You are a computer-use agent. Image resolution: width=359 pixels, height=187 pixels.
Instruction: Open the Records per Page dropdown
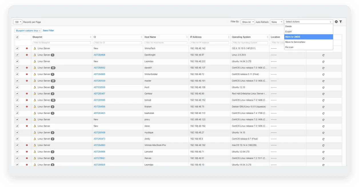[x=18, y=22]
